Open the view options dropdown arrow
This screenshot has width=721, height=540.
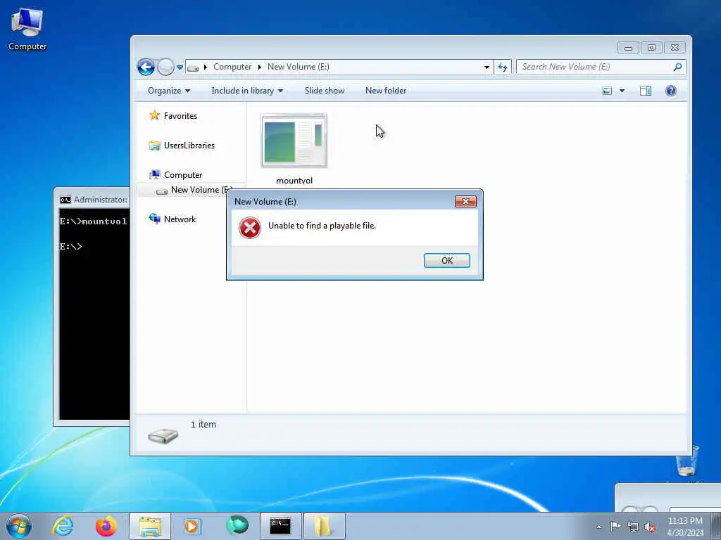pos(622,91)
